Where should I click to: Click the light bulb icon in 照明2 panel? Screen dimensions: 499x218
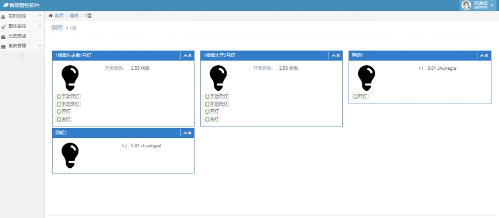pyautogui.click(x=70, y=155)
